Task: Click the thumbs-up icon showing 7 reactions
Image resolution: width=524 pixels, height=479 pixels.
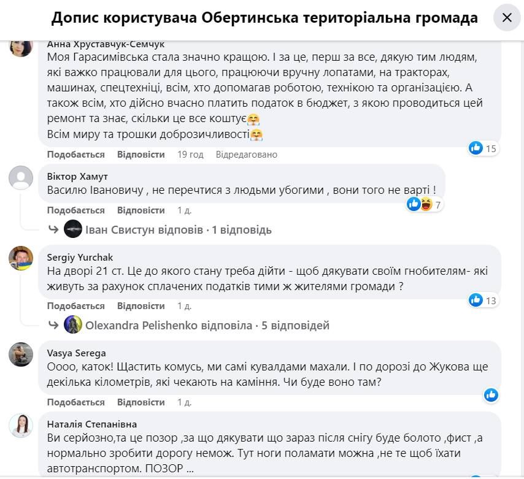Action: pos(414,204)
